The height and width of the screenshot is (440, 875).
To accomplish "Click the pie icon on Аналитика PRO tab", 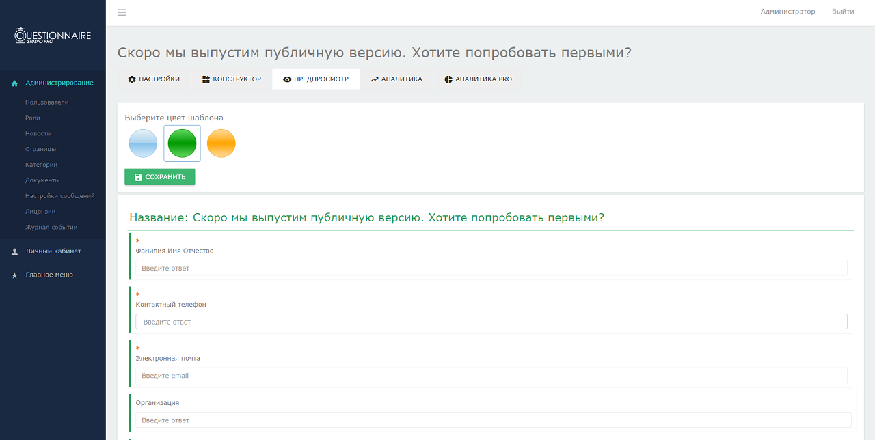I will point(448,79).
